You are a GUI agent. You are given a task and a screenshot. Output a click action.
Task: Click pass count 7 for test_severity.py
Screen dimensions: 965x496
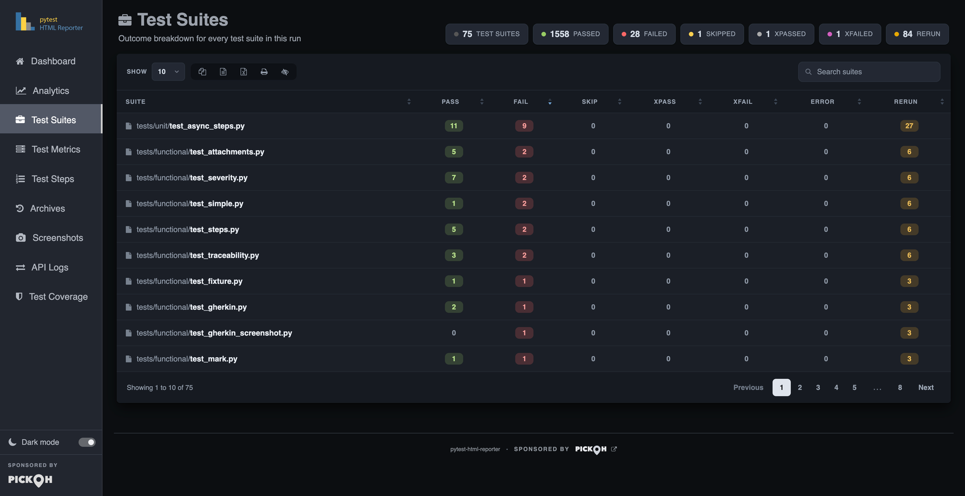pyautogui.click(x=454, y=178)
